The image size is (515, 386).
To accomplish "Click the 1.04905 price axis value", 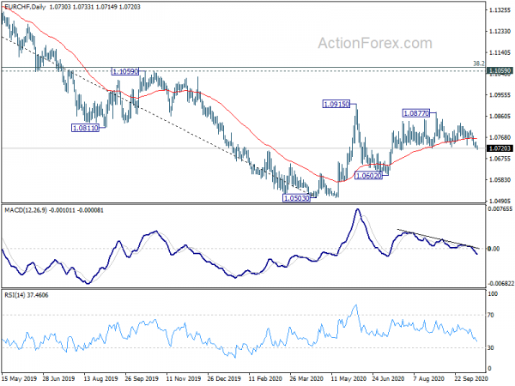I will [500, 201].
